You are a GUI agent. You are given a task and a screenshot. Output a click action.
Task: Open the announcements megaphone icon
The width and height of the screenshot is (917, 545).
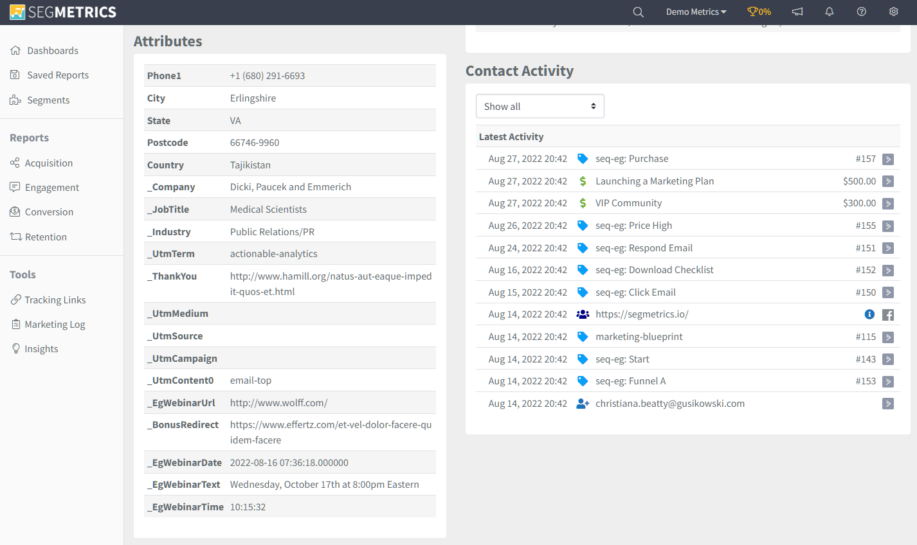coord(797,12)
